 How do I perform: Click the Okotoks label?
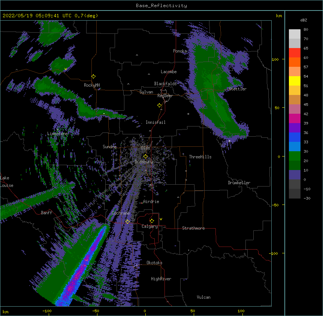154,263
